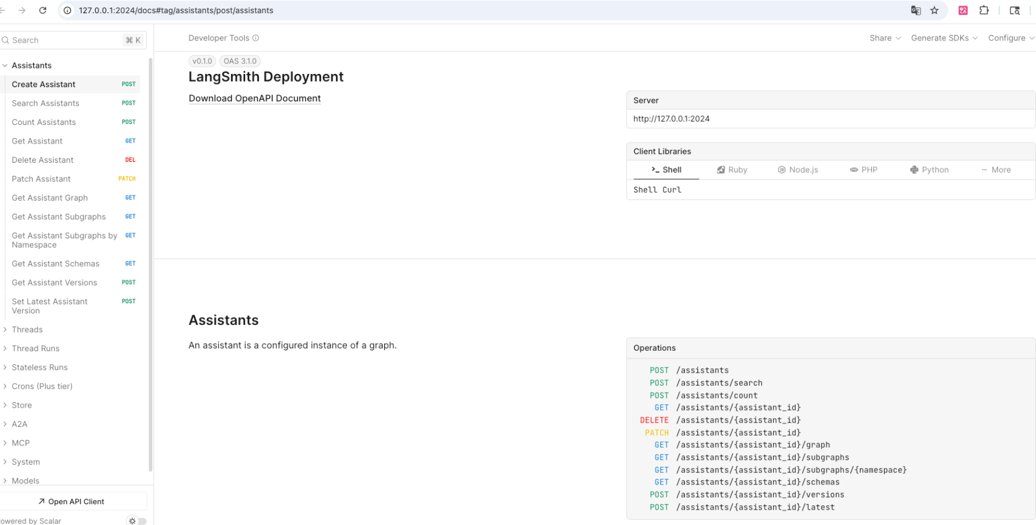Select the Python client library
Viewport: 1036px width, 525px height.
pyautogui.click(x=929, y=170)
